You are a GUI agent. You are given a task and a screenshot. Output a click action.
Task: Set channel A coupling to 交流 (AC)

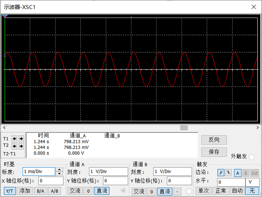point(75,191)
